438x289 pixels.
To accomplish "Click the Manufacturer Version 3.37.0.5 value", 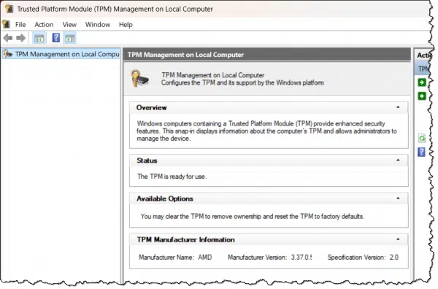I will [x=301, y=257].
